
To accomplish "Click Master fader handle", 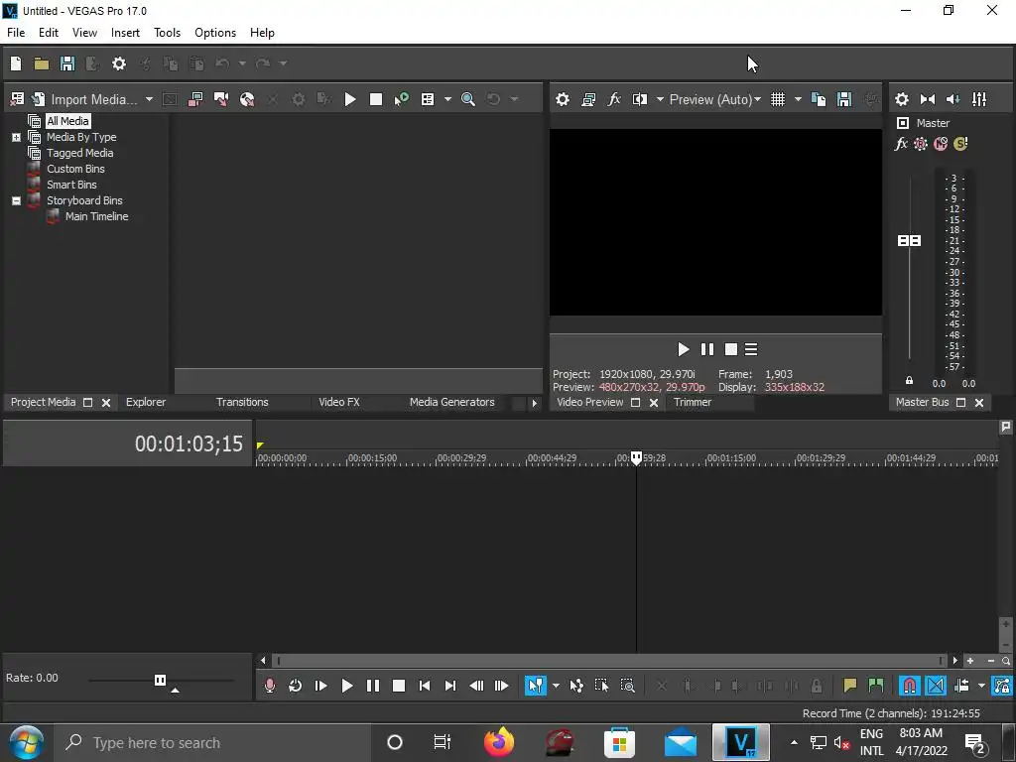I will (x=909, y=240).
